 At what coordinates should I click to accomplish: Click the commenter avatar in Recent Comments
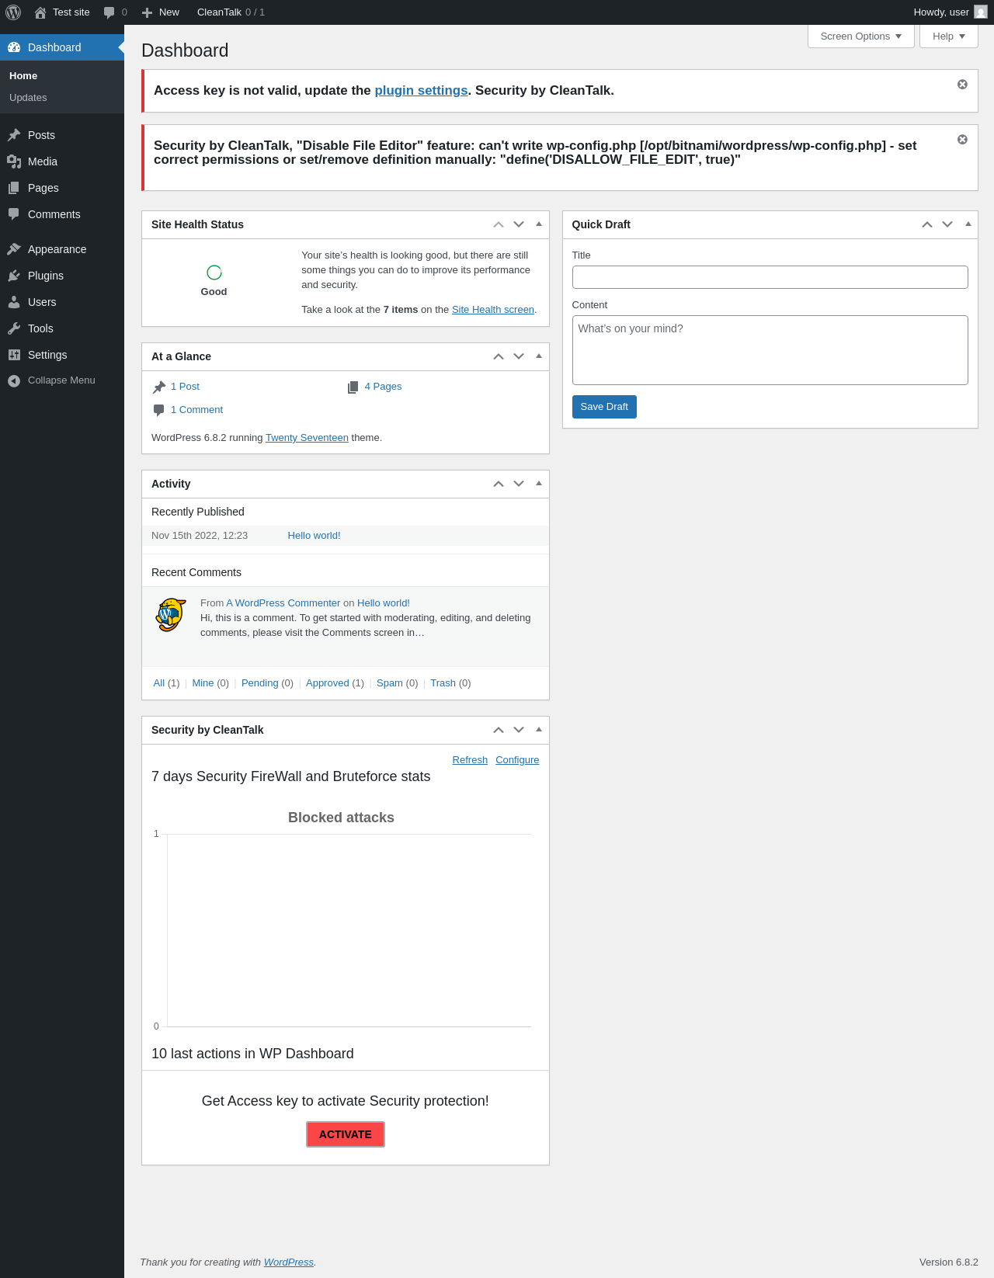pos(171,615)
